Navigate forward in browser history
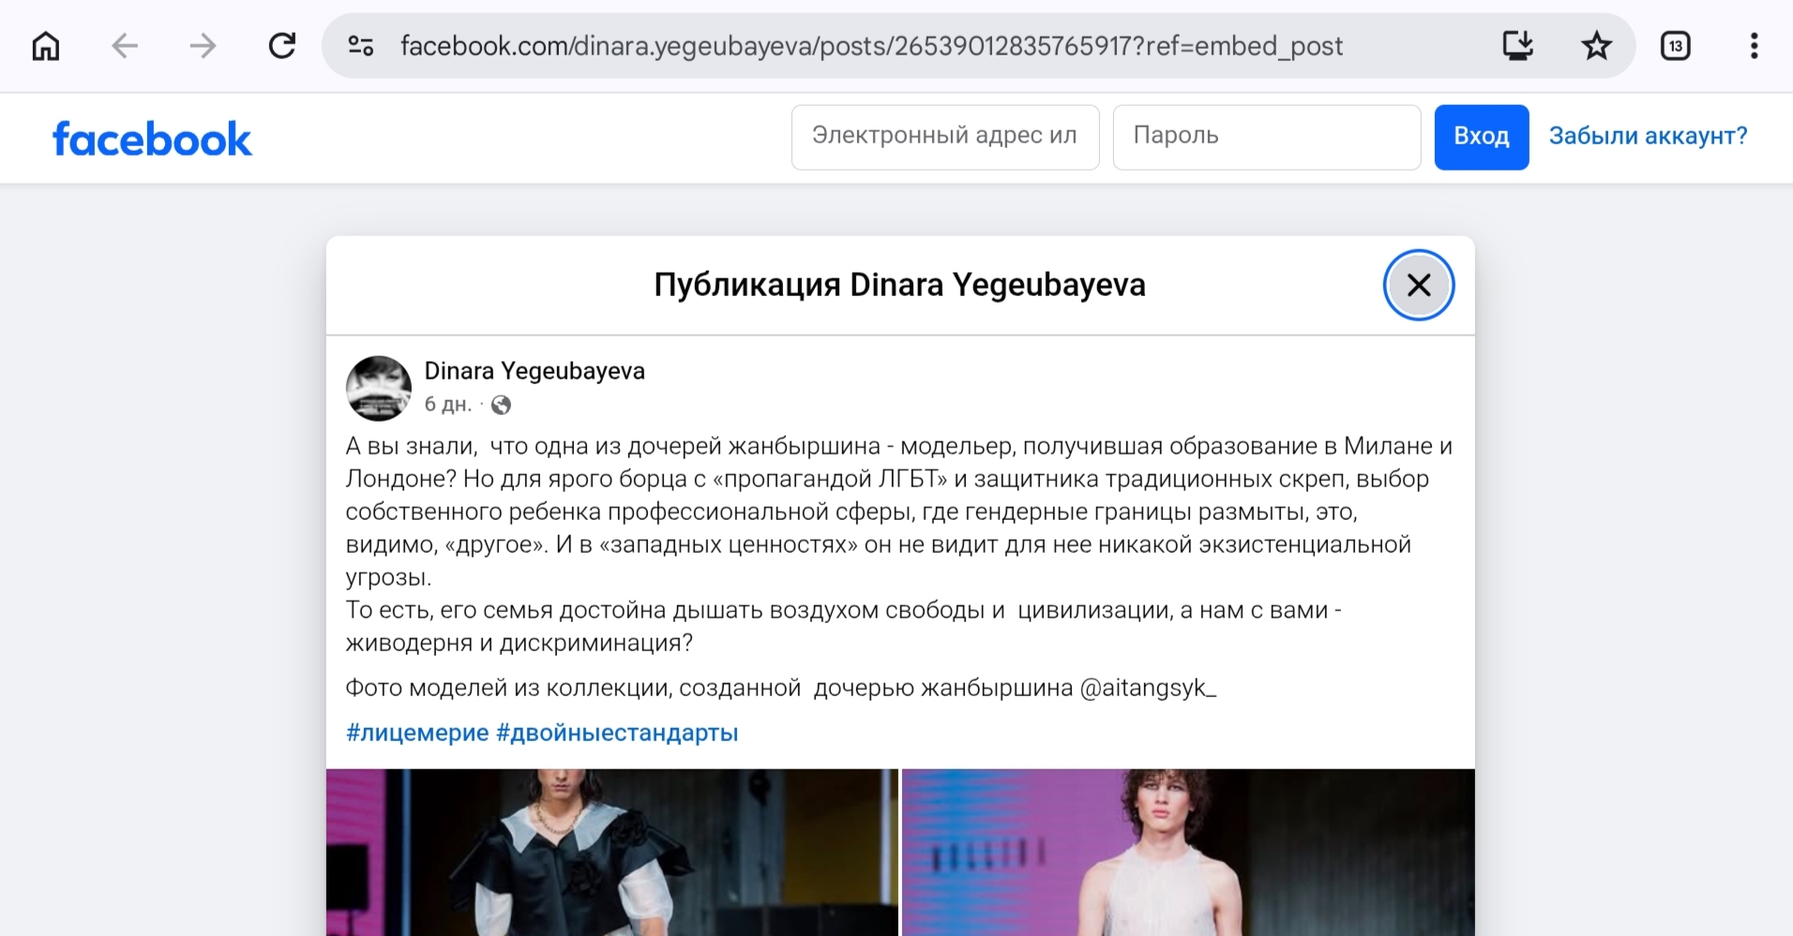1793x936 pixels. pos(203,46)
